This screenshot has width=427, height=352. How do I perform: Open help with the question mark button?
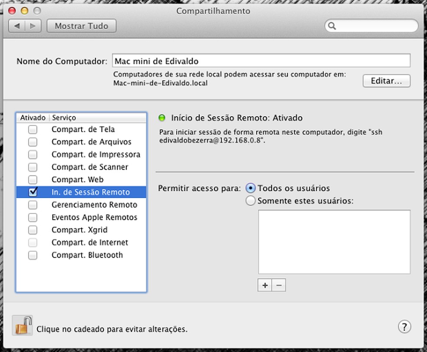point(404,327)
